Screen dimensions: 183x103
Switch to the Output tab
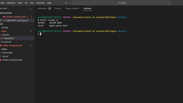(x=58, y=9)
